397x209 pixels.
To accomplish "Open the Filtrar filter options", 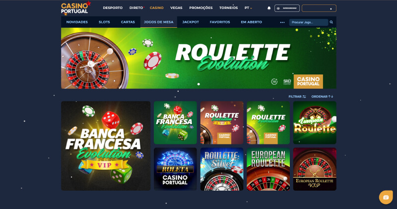I will click(x=297, y=96).
